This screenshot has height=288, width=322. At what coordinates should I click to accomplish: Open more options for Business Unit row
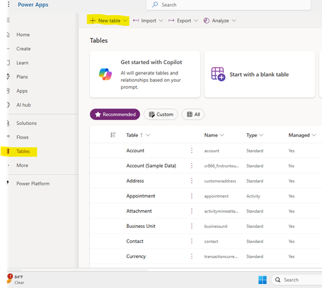click(x=192, y=226)
